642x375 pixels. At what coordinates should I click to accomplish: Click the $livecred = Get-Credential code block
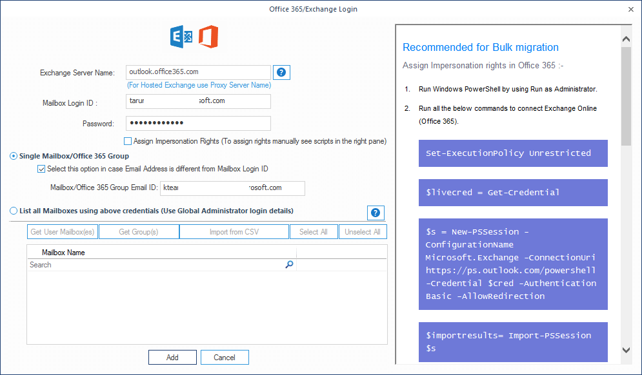(x=513, y=193)
